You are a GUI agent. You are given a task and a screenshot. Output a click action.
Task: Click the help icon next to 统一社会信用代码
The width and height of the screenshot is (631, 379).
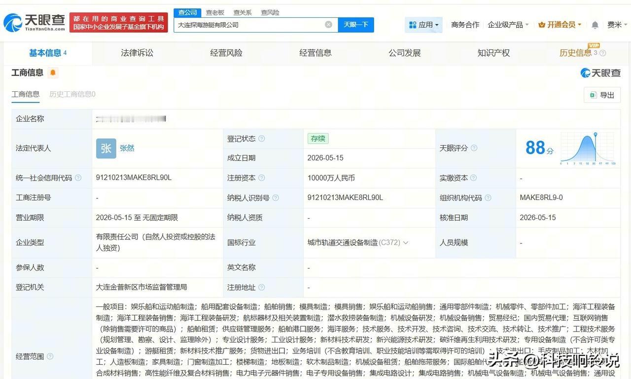78,178
